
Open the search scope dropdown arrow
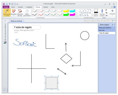coord(115,21)
